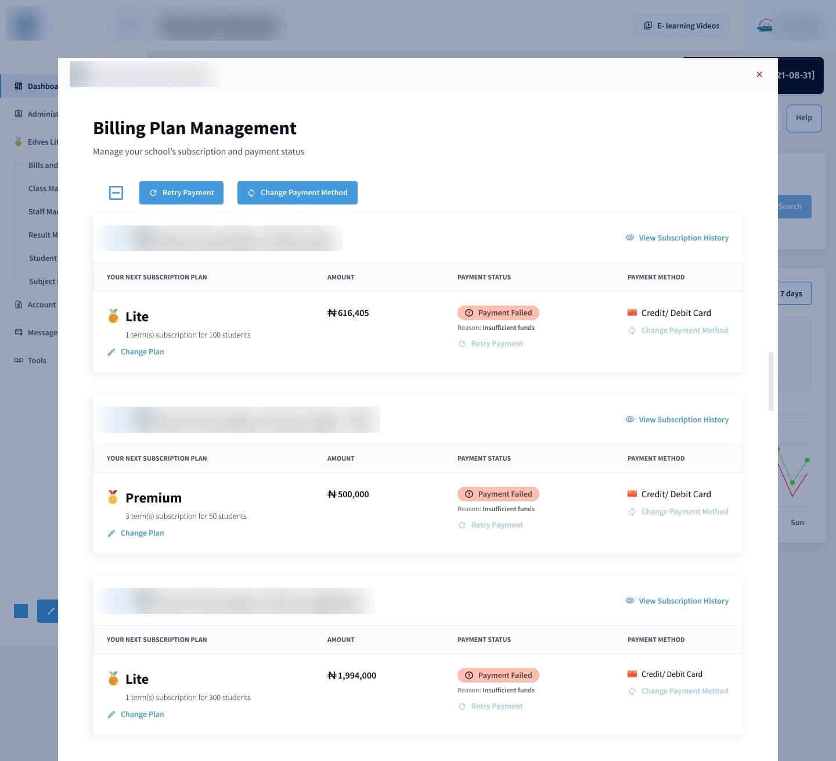Click the Retry Payment bulk button
The image size is (836, 761).
tap(181, 193)
